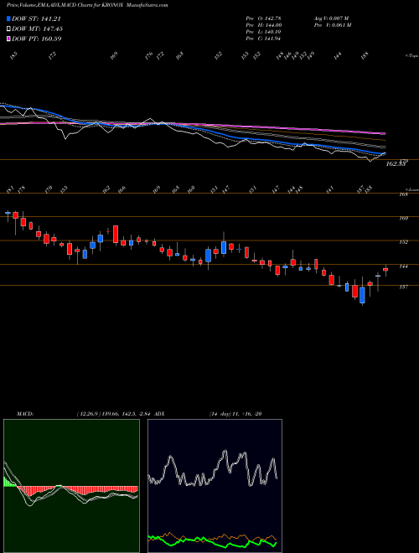
Task: Click the white DOW MT legend swatch
Action: (x=8, y=29)
